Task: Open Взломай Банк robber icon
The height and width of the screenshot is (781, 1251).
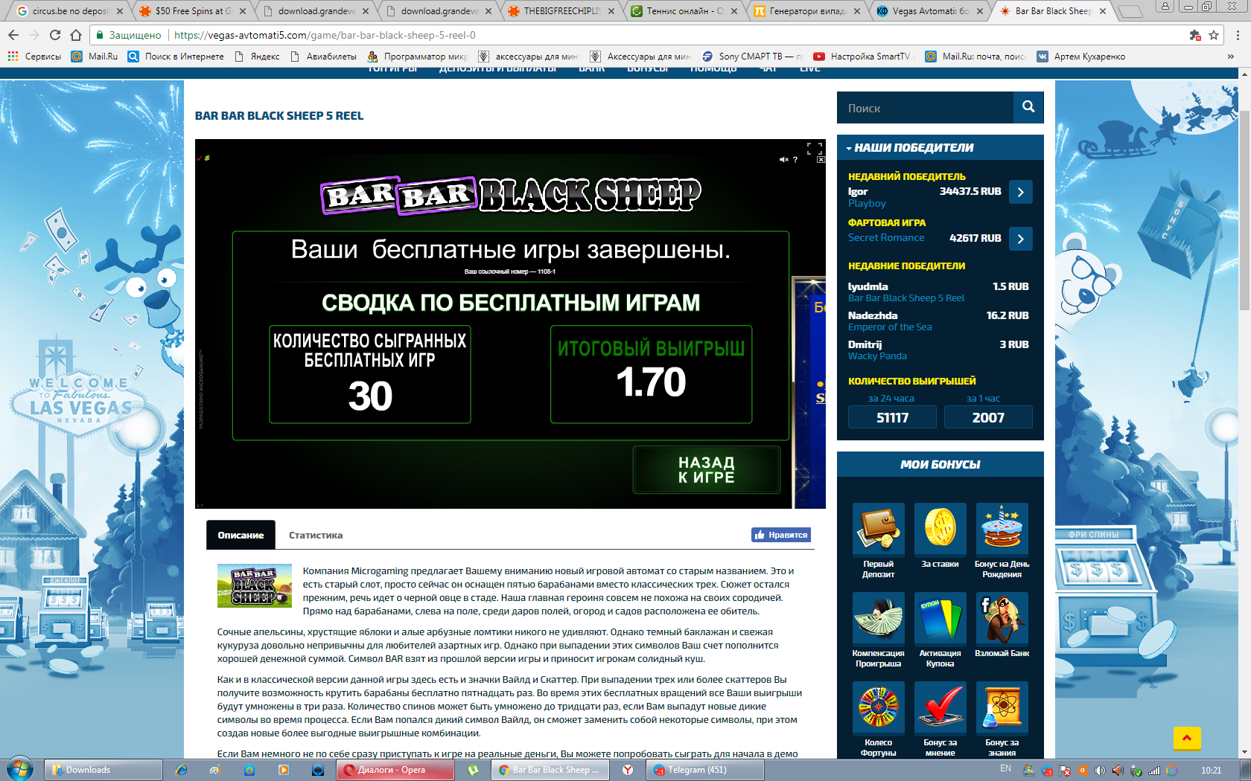Action: click(x=1002, y=619)
